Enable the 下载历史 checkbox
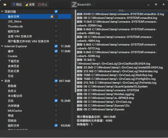This screenshot has height=138, width=168. pos(56,61)
